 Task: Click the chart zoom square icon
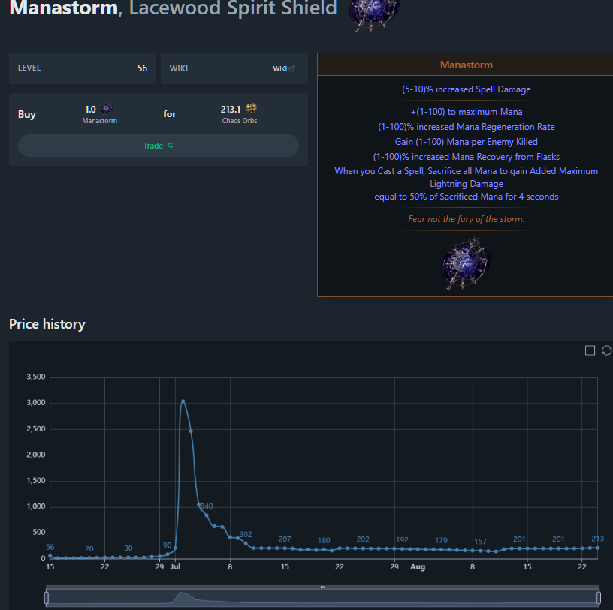[x=590, y=350]
